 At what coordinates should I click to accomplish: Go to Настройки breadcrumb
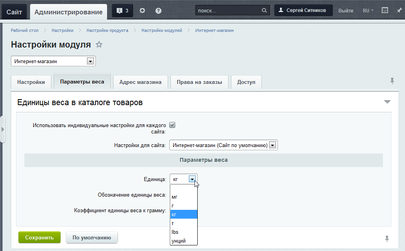(x=63, y=30)
